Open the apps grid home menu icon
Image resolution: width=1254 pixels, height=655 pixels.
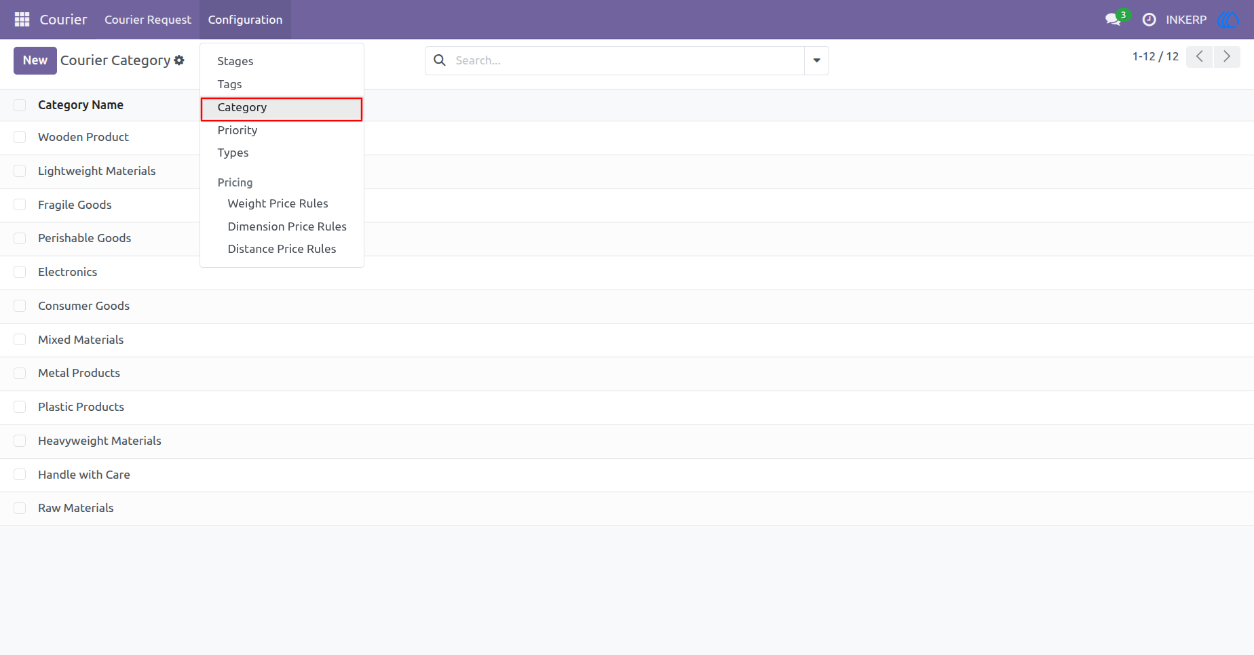(22, 20)
